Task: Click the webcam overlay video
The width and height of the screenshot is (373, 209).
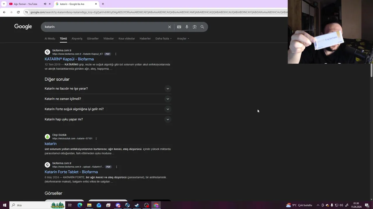Action: [330, 32]
